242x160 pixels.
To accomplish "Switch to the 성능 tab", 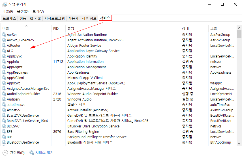I will pyautogui.click(x=23, y=18).
